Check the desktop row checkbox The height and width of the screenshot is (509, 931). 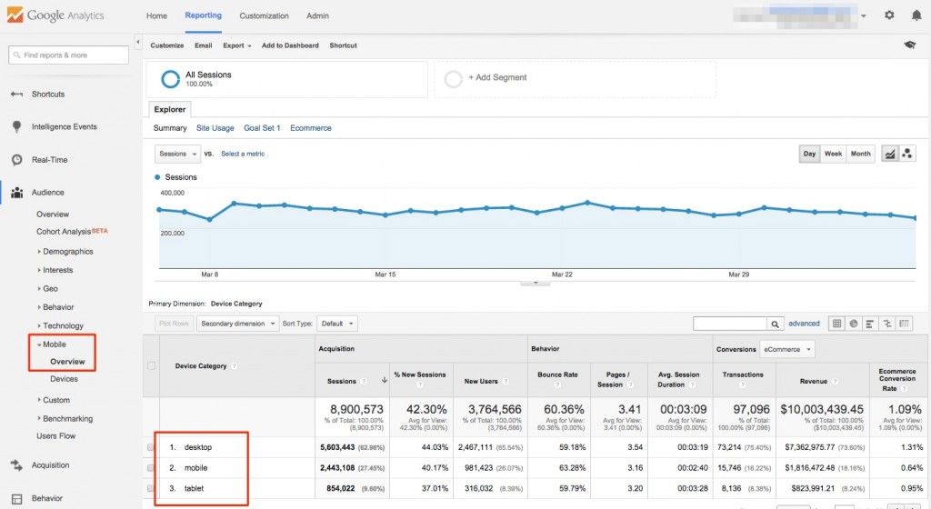coord(151,447)
